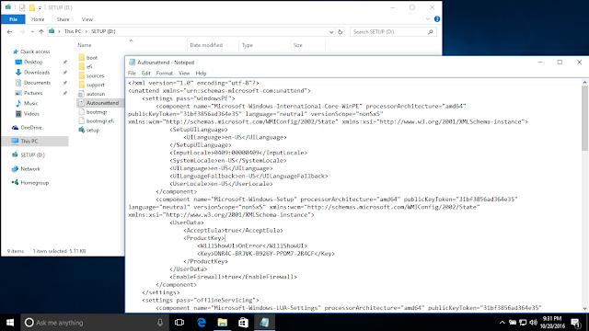Click the Cortana microphone icon

(160, 323)
